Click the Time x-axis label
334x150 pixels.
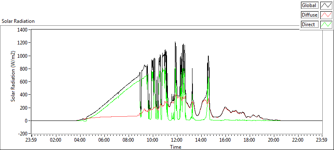[176, 147]
